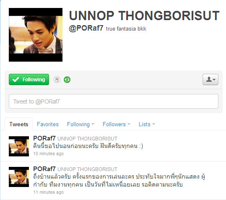Click the first tweet's avatar thumbnail
The width and height of the screenshot is (226, 200).
pos(19,146)
